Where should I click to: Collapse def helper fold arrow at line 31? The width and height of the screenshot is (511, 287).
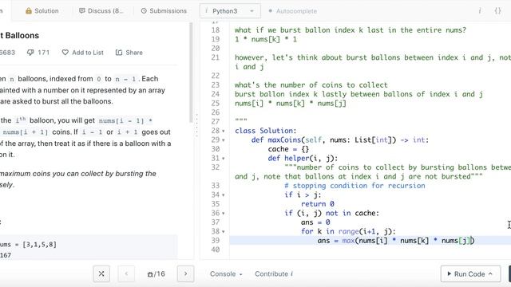[224, 159]
